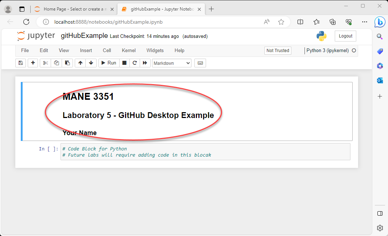Open the Kernel menu
Screen dimensions: 388x236
point(128,51)
